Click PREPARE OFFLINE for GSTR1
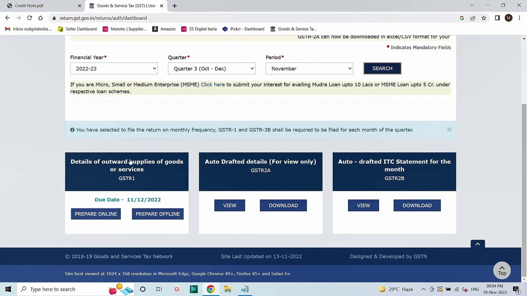This screenshot has width=527, height=296. [x=158, y=214]
